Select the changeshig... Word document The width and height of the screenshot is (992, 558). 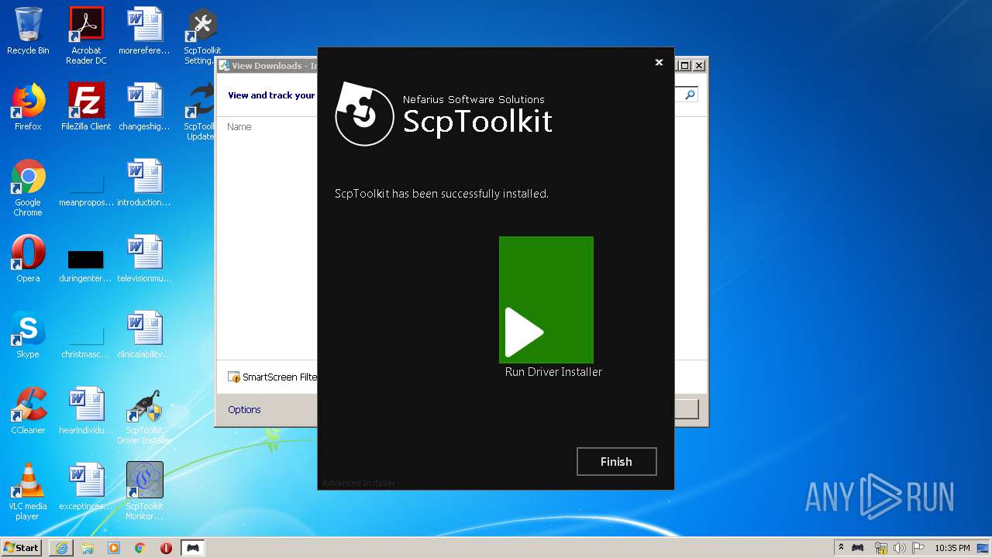coord(144,107)
